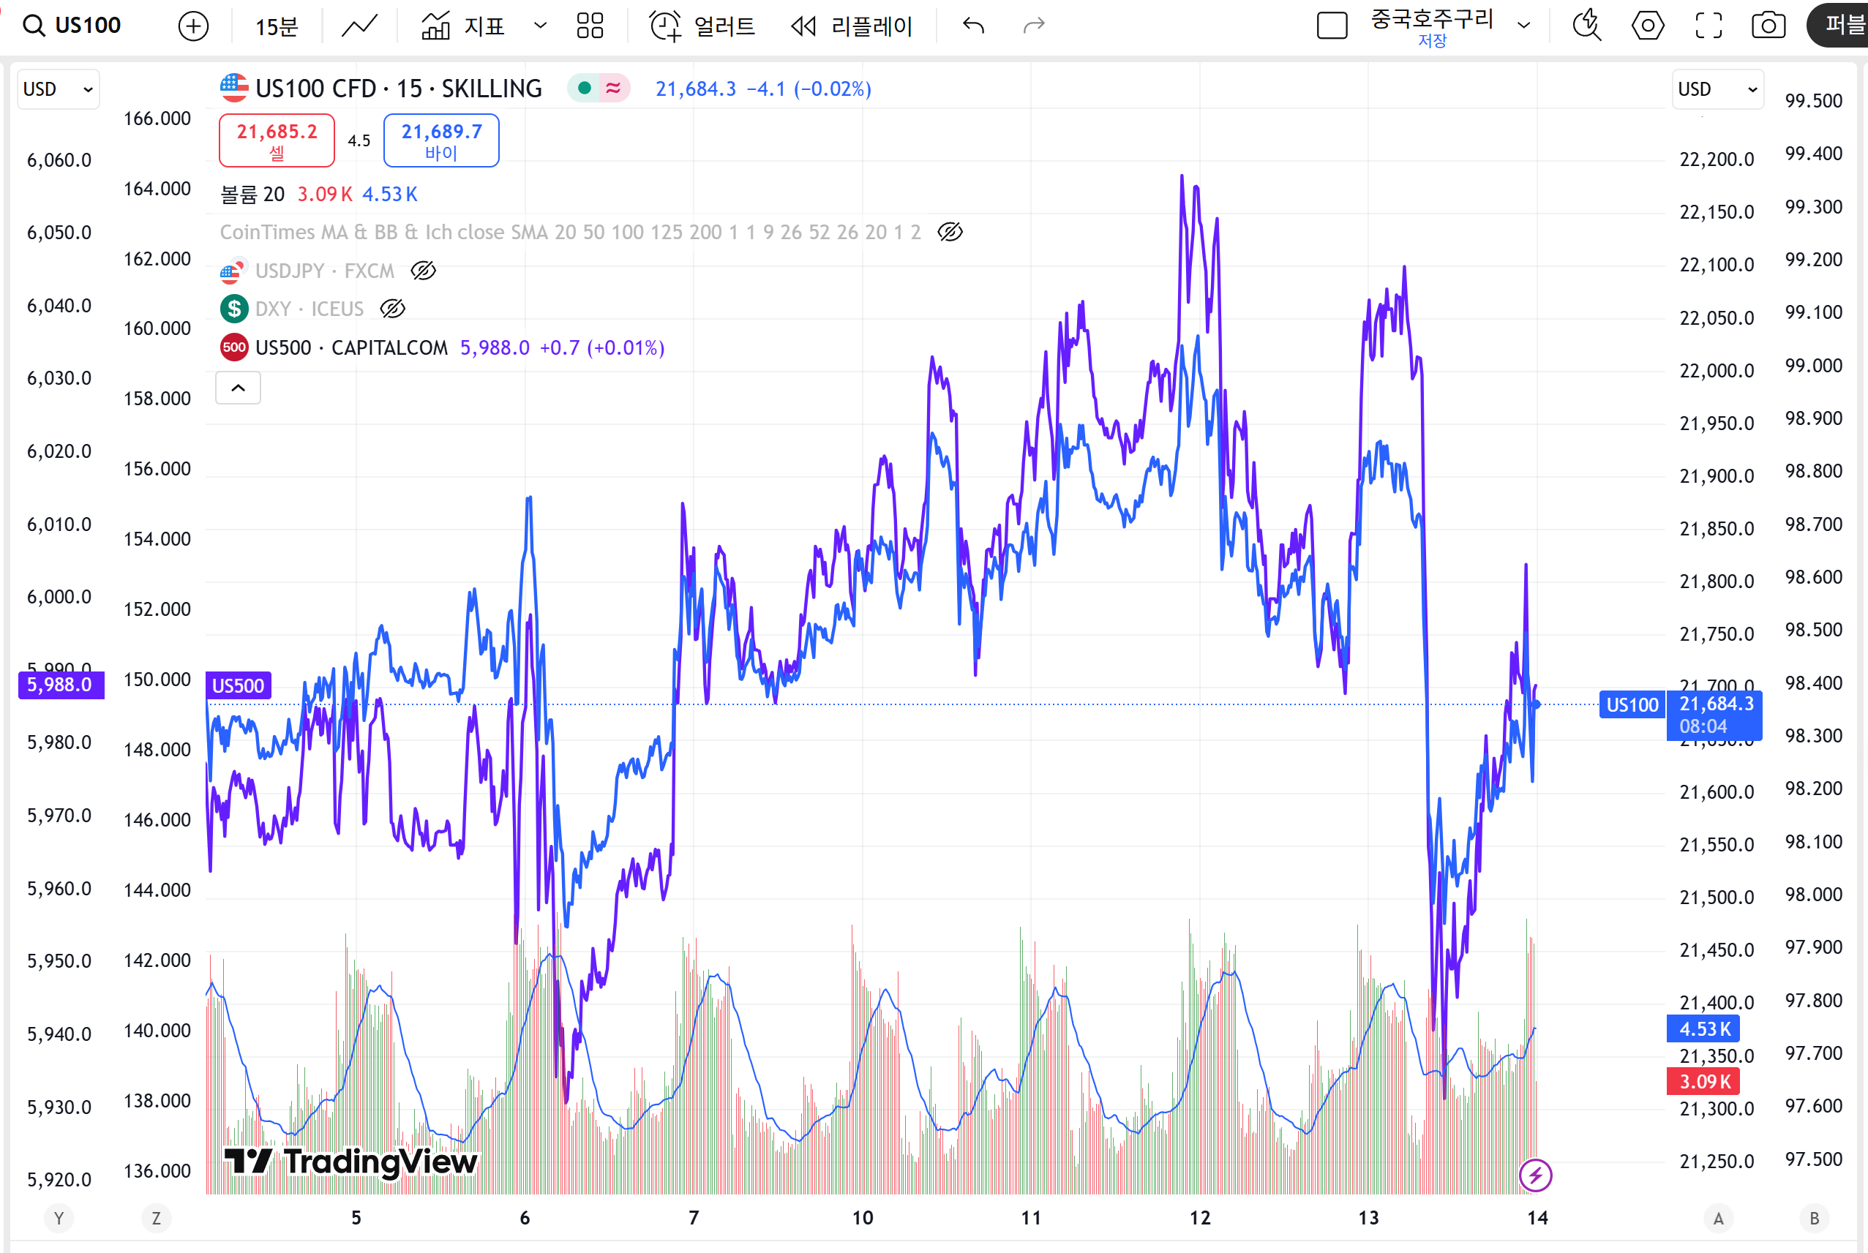Screen dimensions: 1868x1253
Task: Open chart settings hexagon icon
Action: click(x=1647, y=26)
